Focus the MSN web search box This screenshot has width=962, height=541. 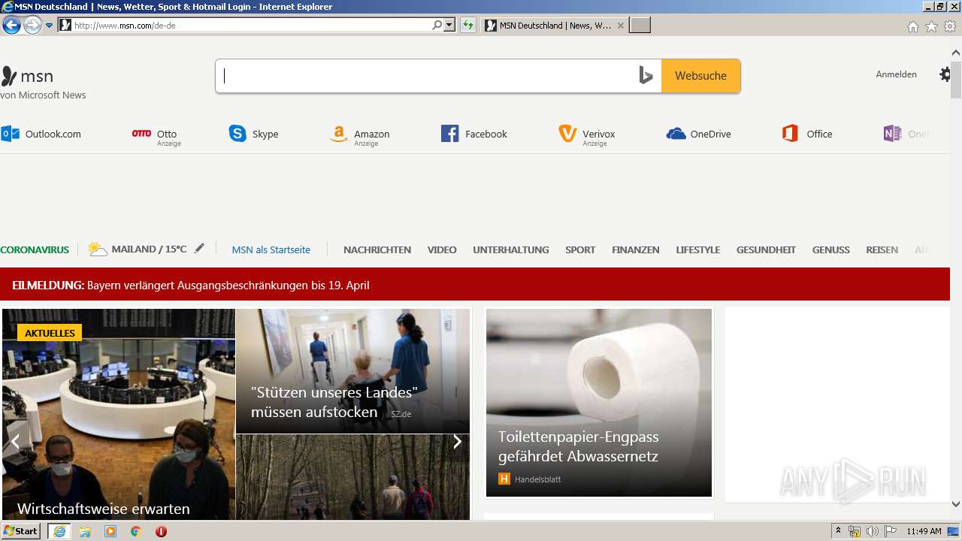[428, 76]
